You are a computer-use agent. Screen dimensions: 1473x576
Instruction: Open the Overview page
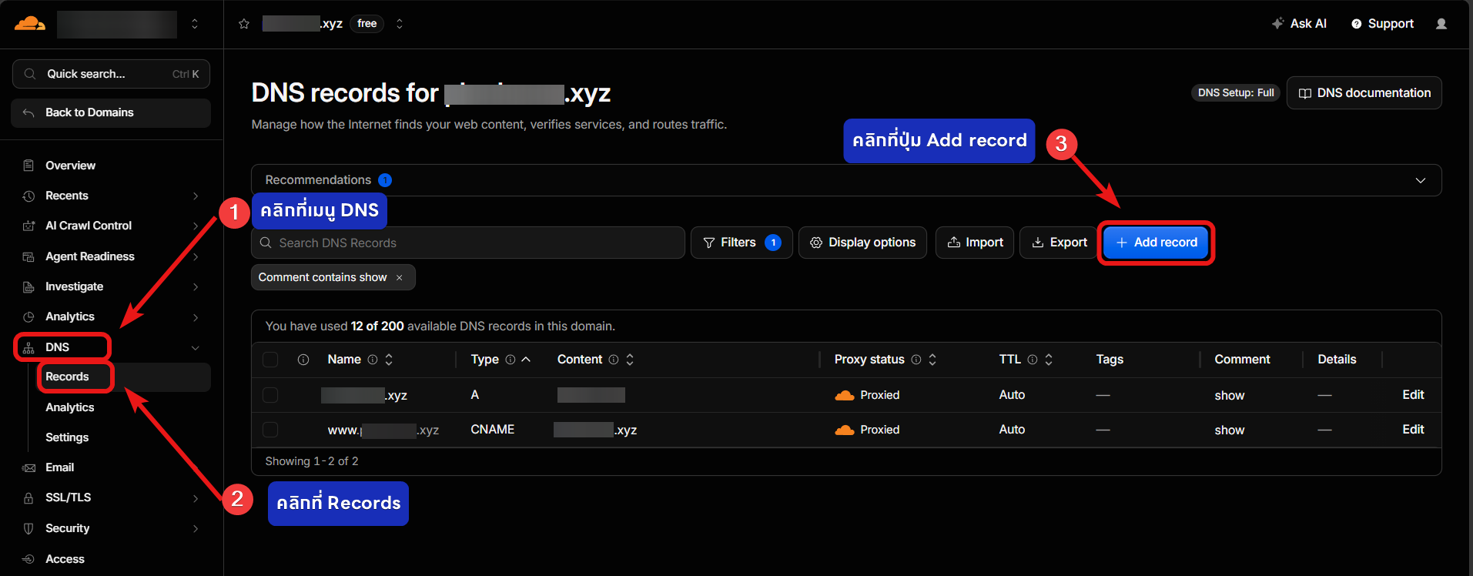70,166
